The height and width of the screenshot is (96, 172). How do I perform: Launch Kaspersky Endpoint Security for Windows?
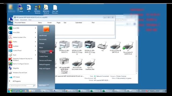pos(23,59)
